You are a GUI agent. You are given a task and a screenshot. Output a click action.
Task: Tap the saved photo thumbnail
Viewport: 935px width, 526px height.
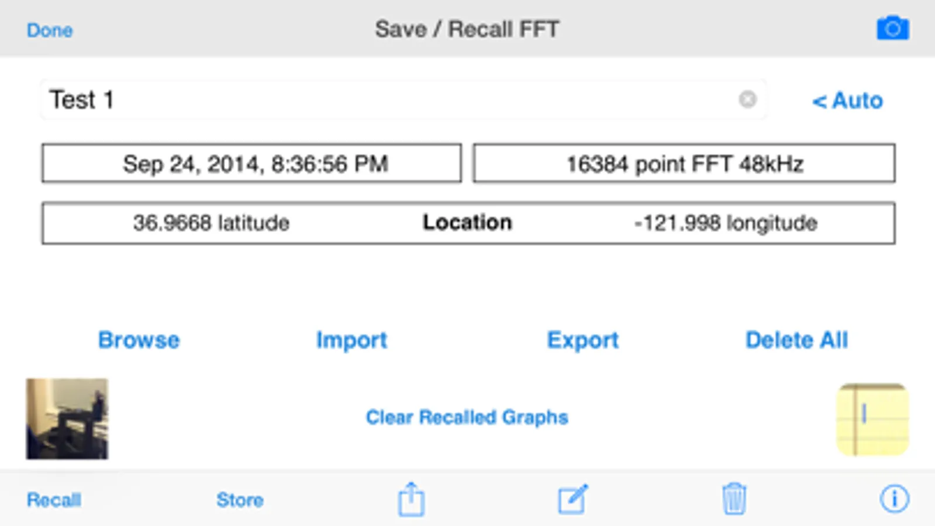(x=67, y=419)
